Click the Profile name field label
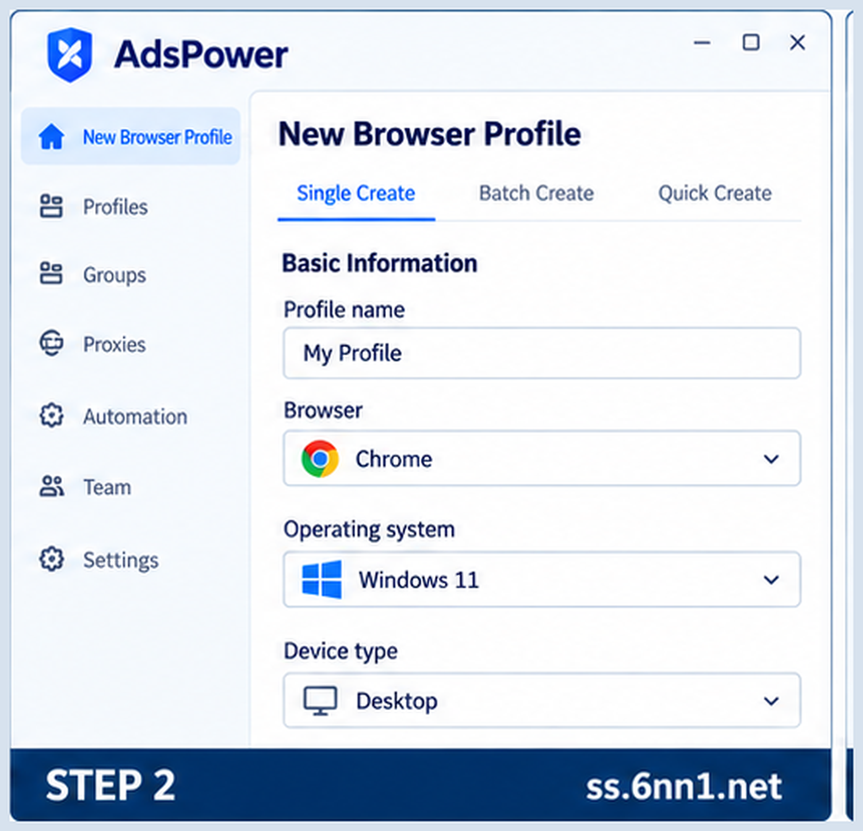This screenshot has width=863, height=831. coord(344,310)
